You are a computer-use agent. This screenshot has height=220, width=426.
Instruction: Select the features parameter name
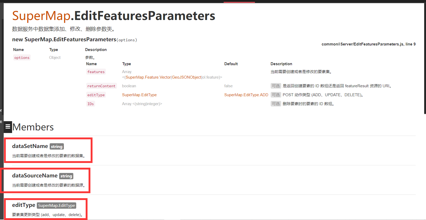click(x=96, y=72)
